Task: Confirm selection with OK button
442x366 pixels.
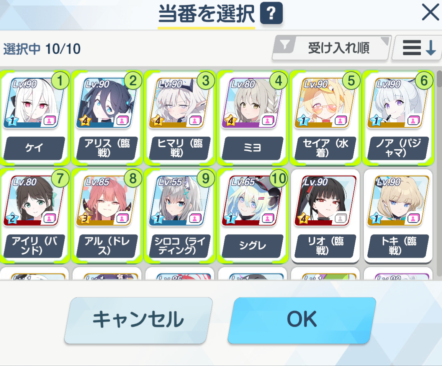Action: coord(301,320)
